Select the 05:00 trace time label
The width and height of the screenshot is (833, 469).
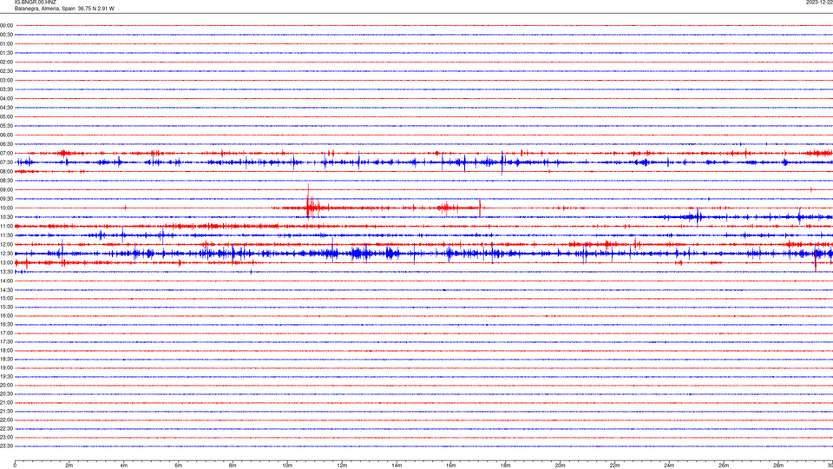click(x=6, y=116)
